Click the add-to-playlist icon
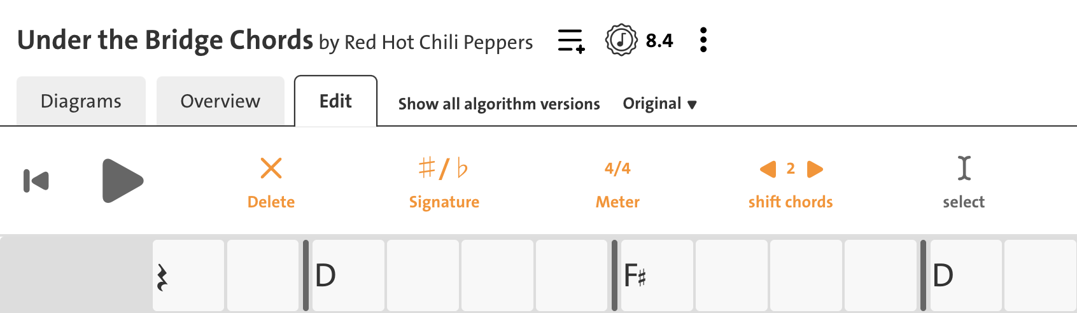The image size is (1077, 313). point(571,41)
